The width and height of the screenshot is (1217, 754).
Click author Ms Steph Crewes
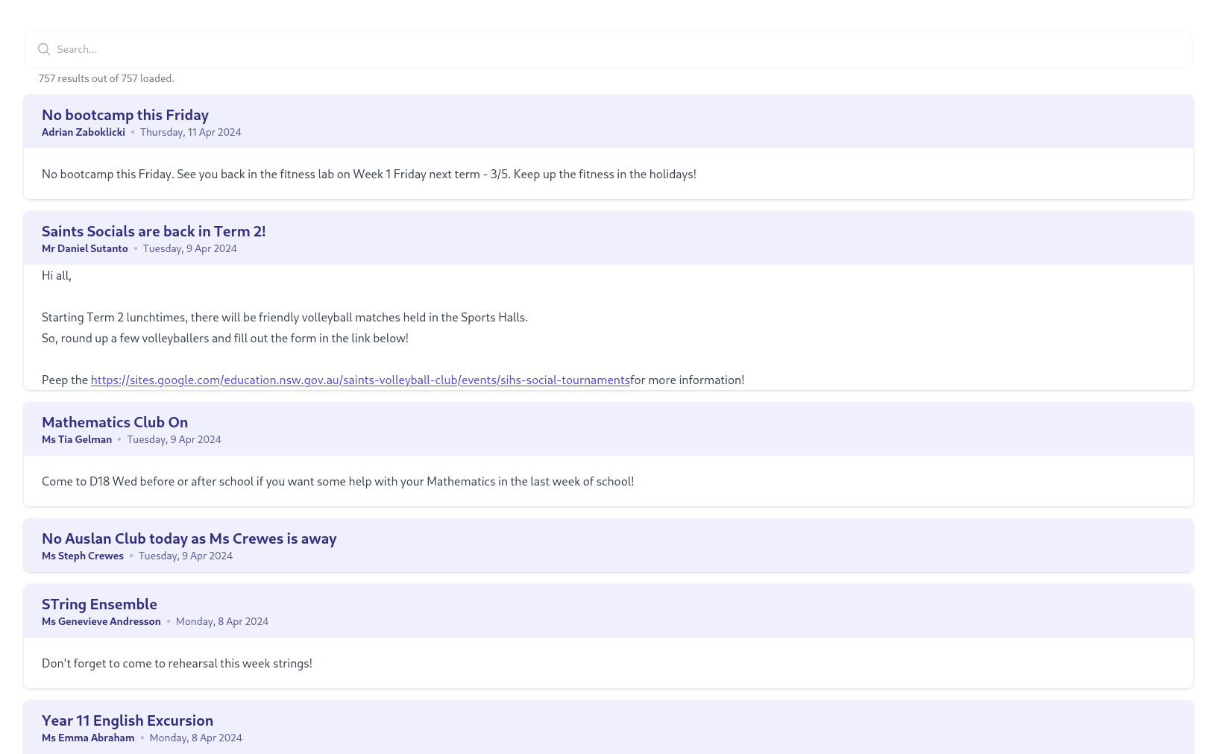83,556
